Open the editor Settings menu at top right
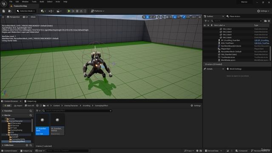This screenshot has width=272, height=153. [x=263, y=11]
